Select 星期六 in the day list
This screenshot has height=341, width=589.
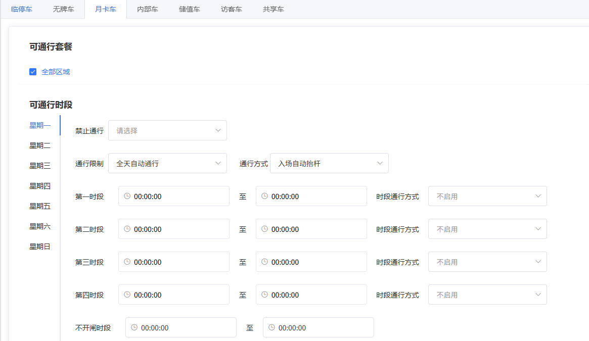pos(40,226)
